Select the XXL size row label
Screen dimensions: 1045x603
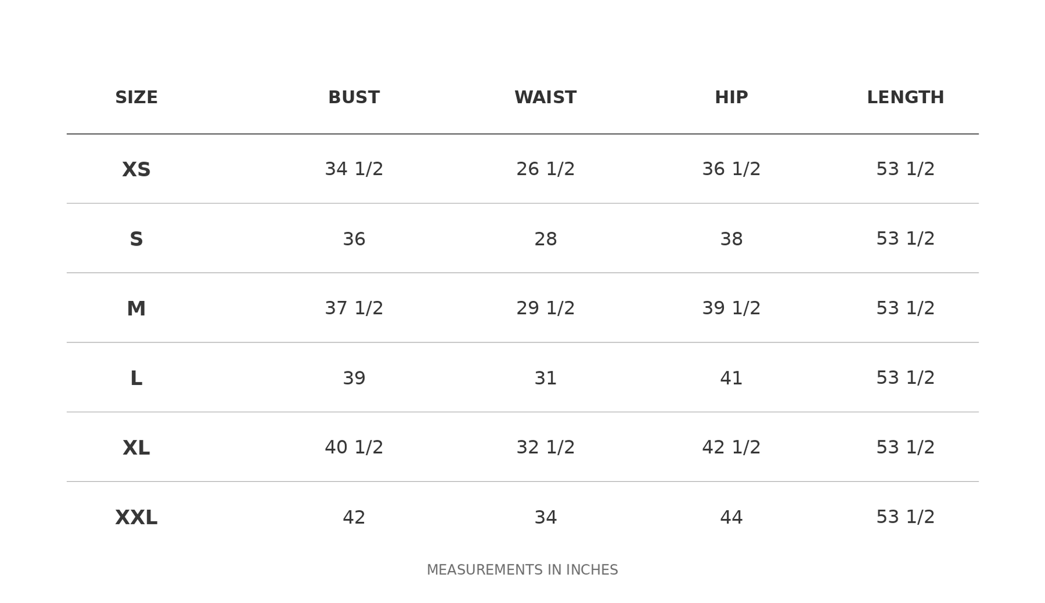tap(136, 517)
